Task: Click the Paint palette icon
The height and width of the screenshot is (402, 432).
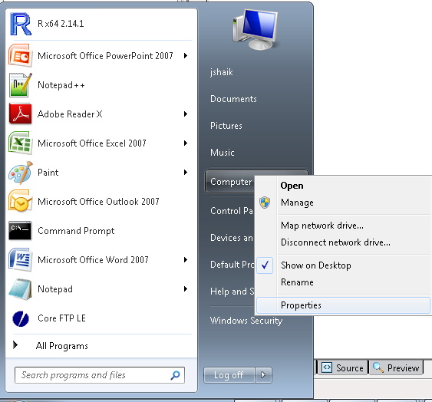Action: coord(21,173)
